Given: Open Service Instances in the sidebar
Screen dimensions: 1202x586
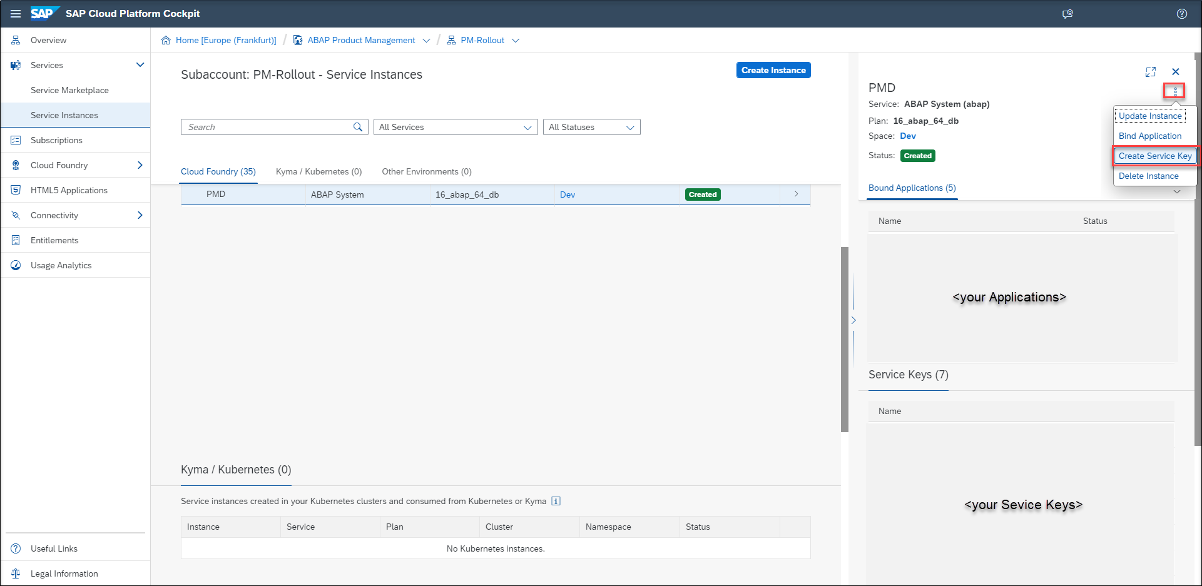Looking at the screenshot, I should [x=75, y=115].
